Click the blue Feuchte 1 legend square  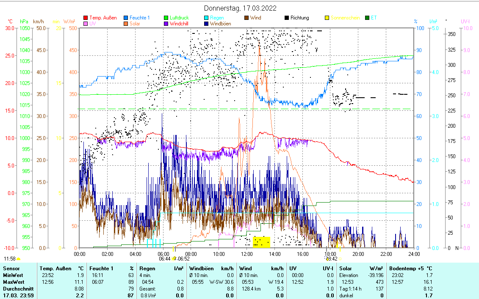[x=126, y=18]
